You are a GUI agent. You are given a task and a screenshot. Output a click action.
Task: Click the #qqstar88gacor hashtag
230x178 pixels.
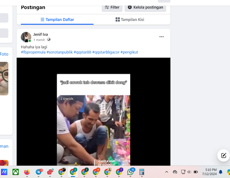(x=106, y=52)
